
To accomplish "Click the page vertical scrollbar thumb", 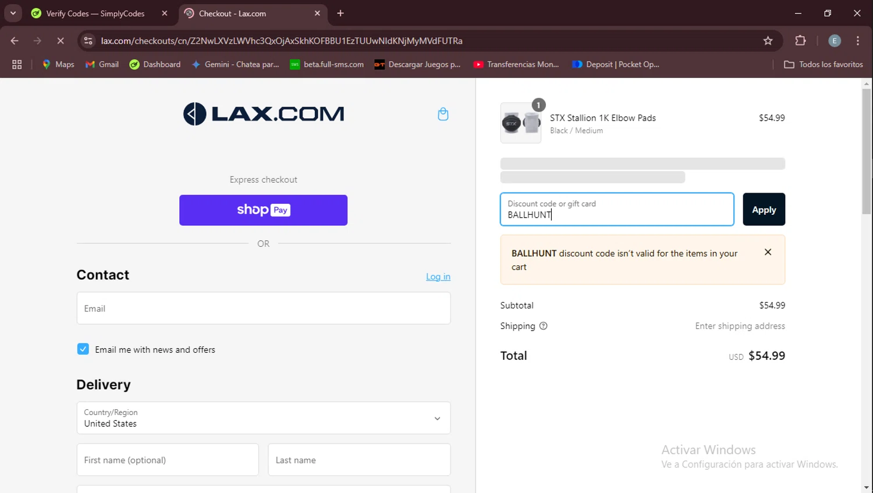I will (867, 151).
